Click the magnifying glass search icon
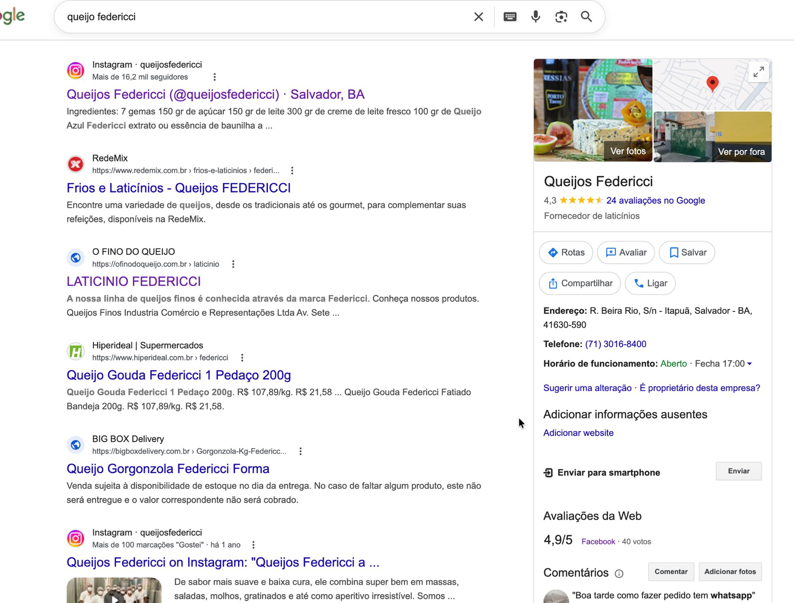This screenshot has width=794, height=603. pos(586,17)
